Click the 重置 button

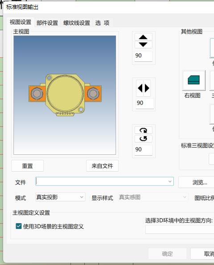[28, 166]
